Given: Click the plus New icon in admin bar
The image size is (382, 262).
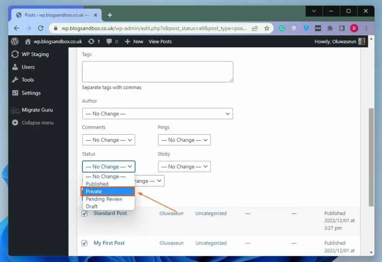Looking at the screenshot, I should click(128, 42).
